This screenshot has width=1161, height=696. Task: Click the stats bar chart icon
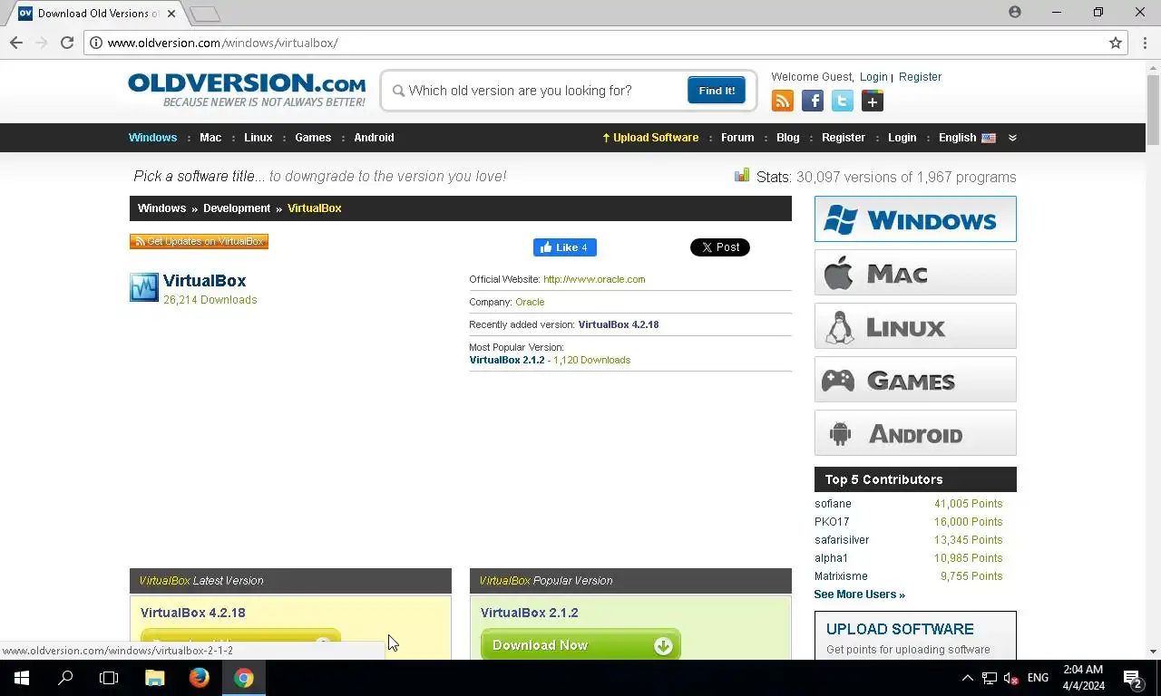coord(742,176)
